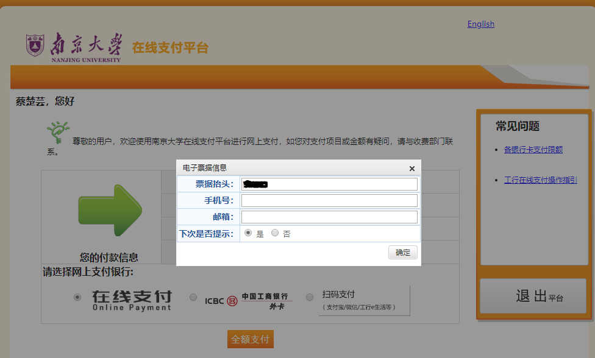Choose the 扫码支付 radio option

310,297
